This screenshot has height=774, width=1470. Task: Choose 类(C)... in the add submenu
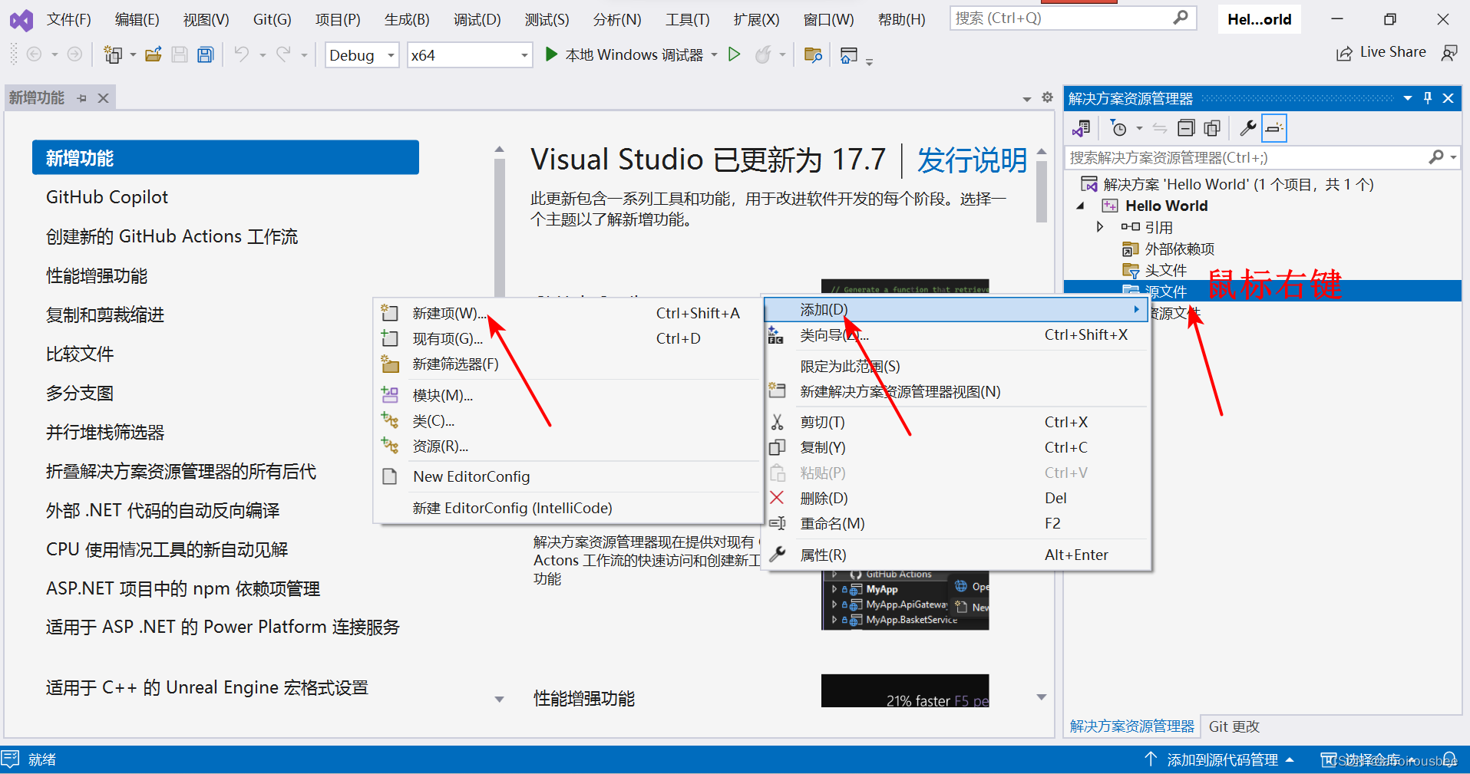[567, 420]
